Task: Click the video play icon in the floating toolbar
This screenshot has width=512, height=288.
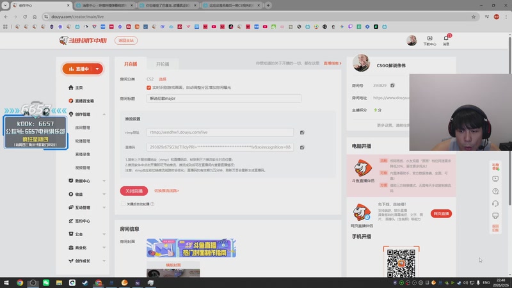Action: coord(495,179)
